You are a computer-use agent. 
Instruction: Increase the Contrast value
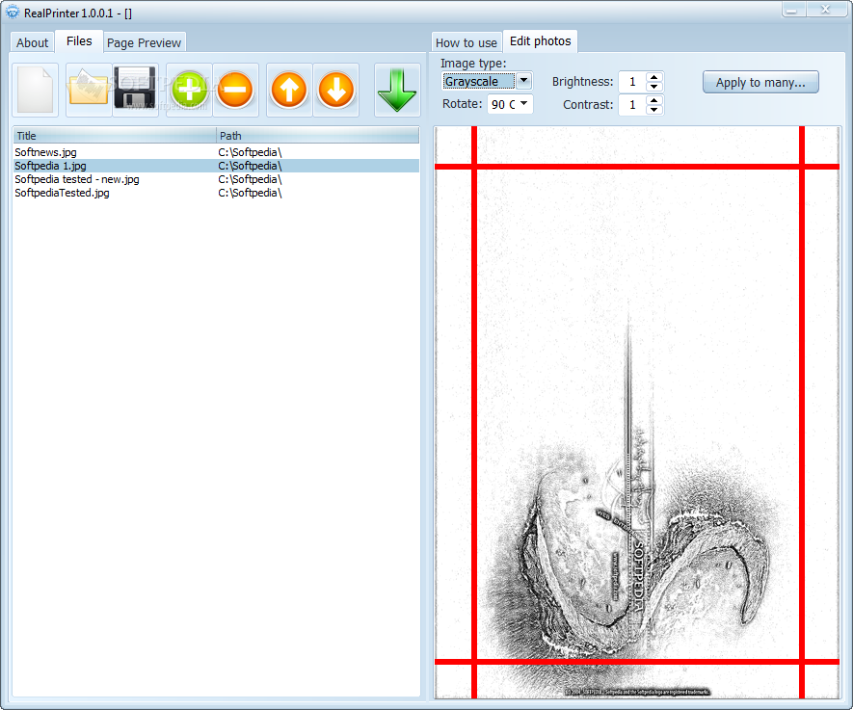point(653,100)
